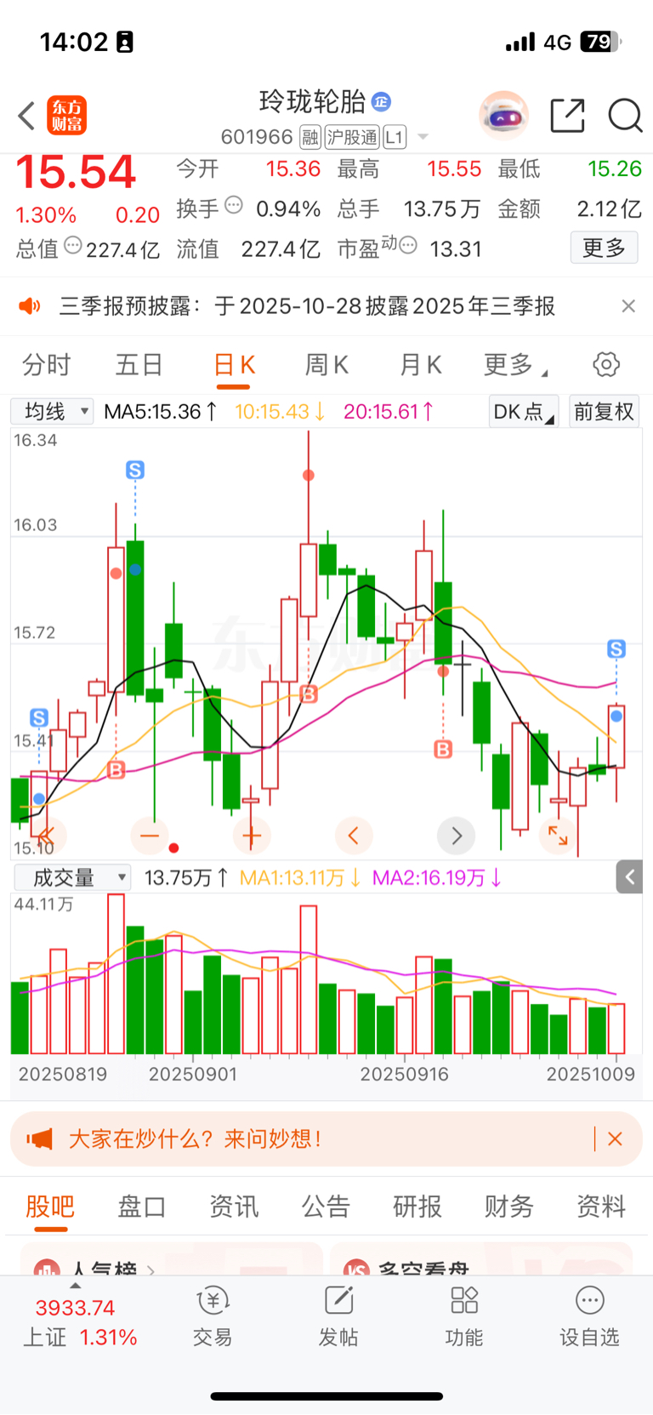The width and height of the screenshot is (653, 1415).
Task: Show more quote data with 更多 button
Action: coord(604,248)
